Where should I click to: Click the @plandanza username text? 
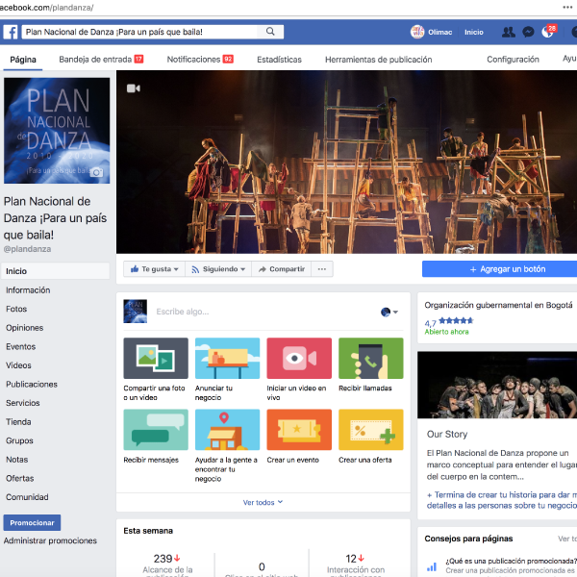click(x=27, y=249)
